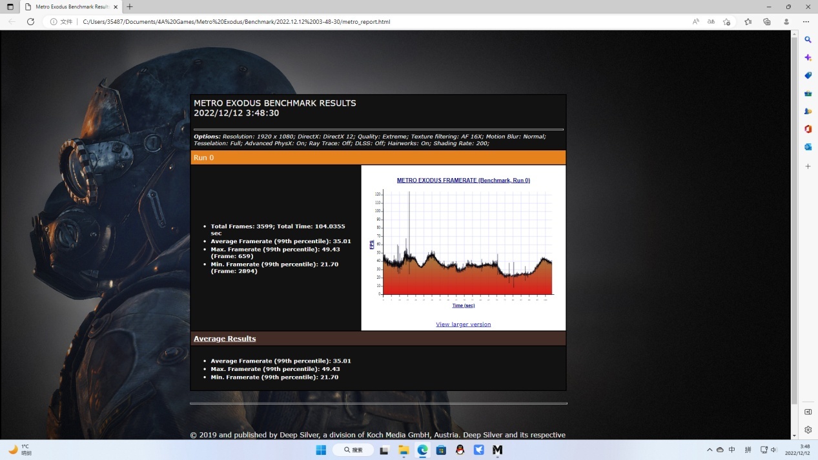Viewport: 818px width, 460px height.
Task: Click Max. Framerate 49.43 in Run 0
Action: coord(275,252)
